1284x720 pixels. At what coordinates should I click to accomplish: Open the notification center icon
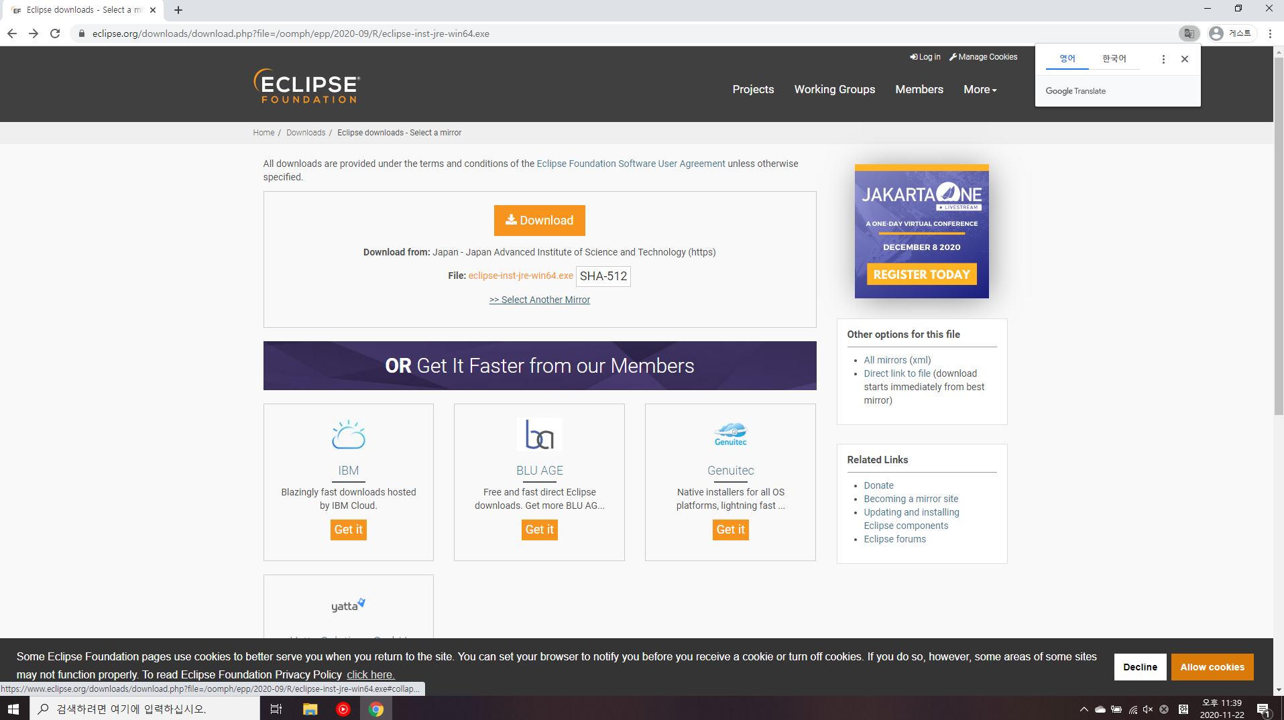(1264, 709)
